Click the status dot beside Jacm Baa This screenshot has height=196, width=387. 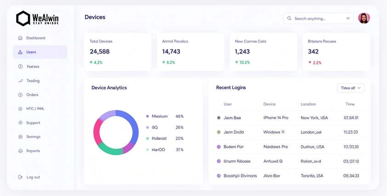coord(218,118)
